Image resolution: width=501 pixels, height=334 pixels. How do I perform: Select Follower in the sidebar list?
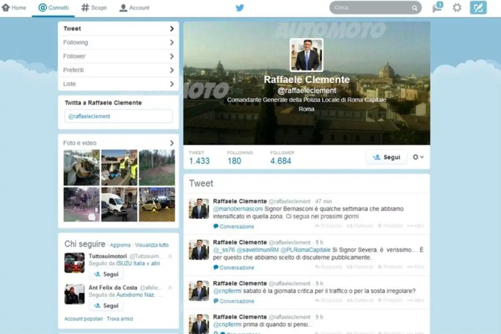(119, 56)
